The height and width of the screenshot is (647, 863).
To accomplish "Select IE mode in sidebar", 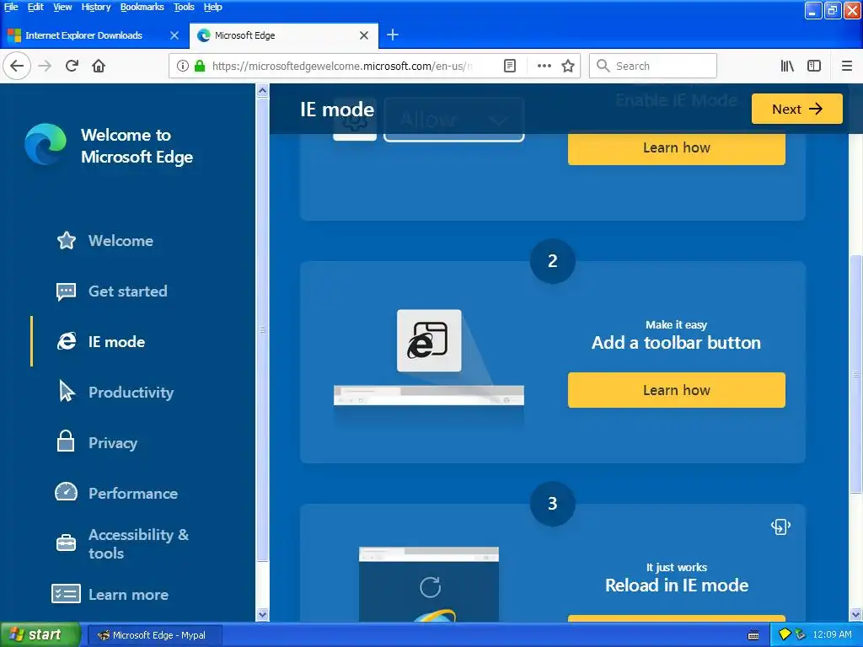I will tap(116, 342).
